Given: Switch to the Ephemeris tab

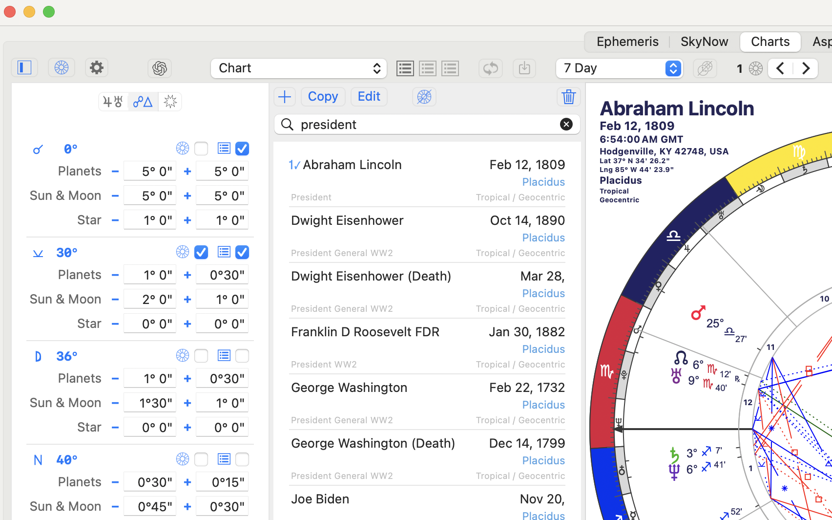Looking at the screenshot, I should pos(627,42).
